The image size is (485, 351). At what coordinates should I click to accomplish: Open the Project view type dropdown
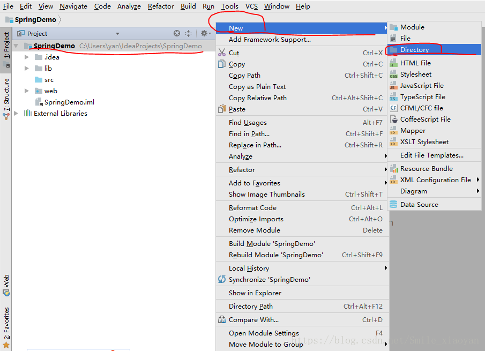(x=117, y=33)
